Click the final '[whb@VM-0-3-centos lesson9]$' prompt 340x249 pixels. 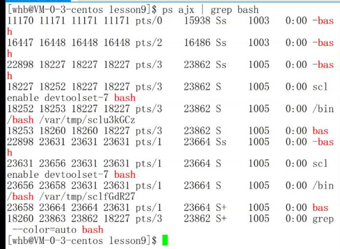click(x=82, y=241)
